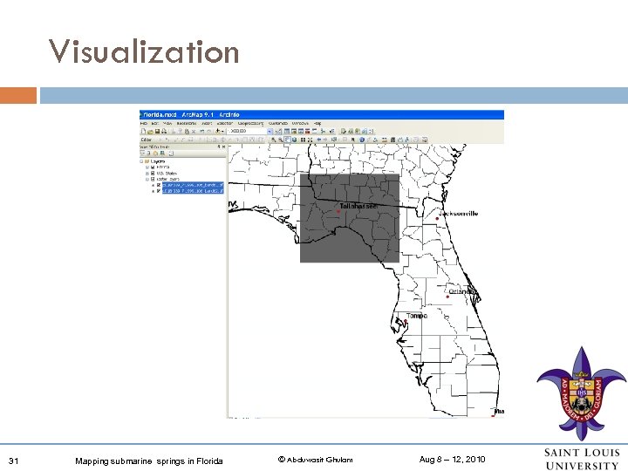Toggle visibility of U.S. States layer
The height and width of the screenshot is (471, 628).
pos(153,174)
